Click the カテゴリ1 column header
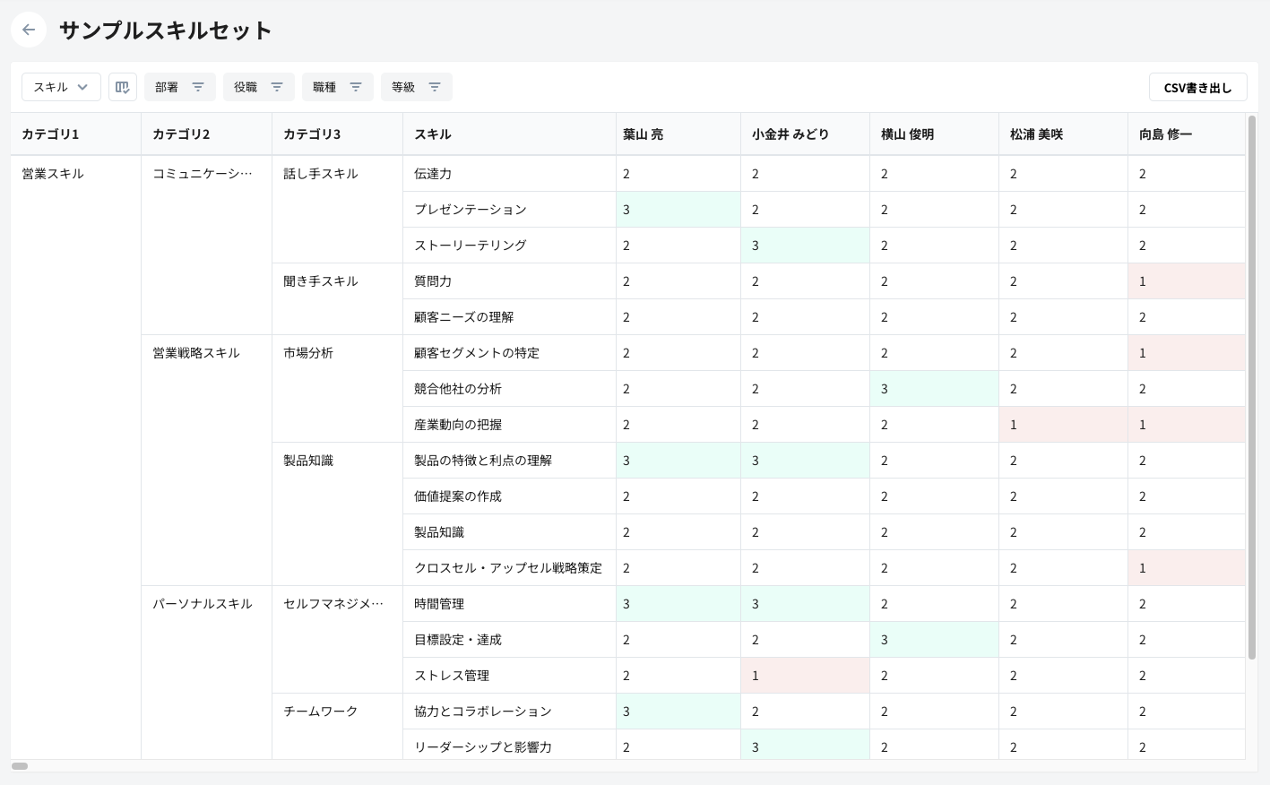Image resolution: width=1270 pixels, height=785 pixels. click(x=50, y=134)
